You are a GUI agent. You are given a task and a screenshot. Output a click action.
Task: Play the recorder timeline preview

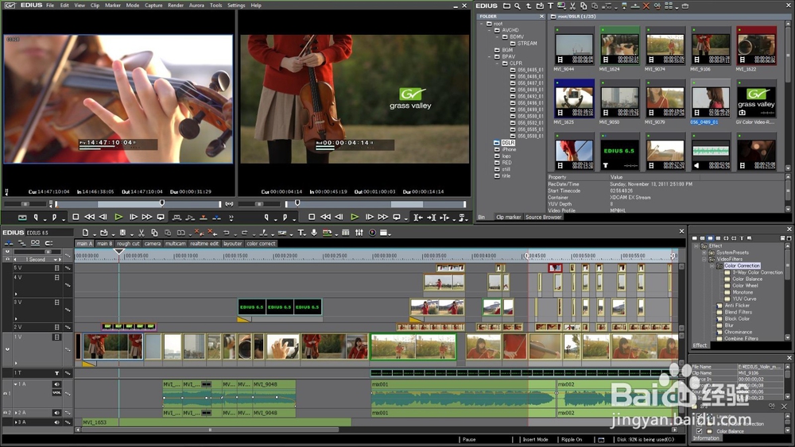tap(355, 218)
